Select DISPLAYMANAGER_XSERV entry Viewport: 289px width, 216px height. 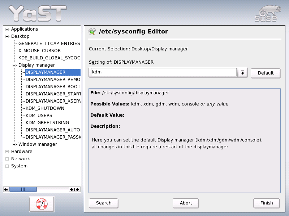(53, 101)
